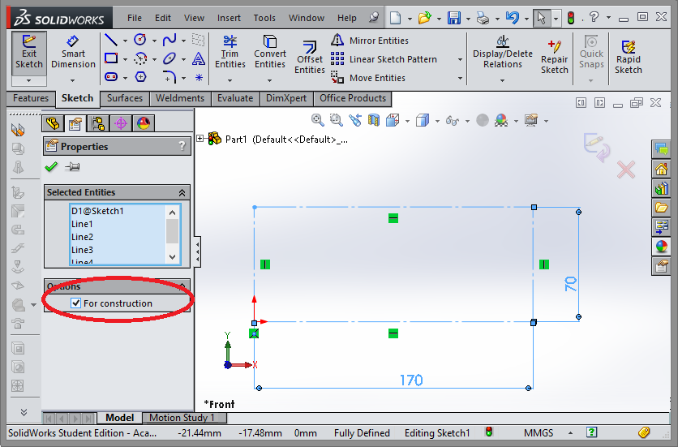Toggle the Properties pushpin
This screenshot has height=447, width=678.
coord(72,166)
